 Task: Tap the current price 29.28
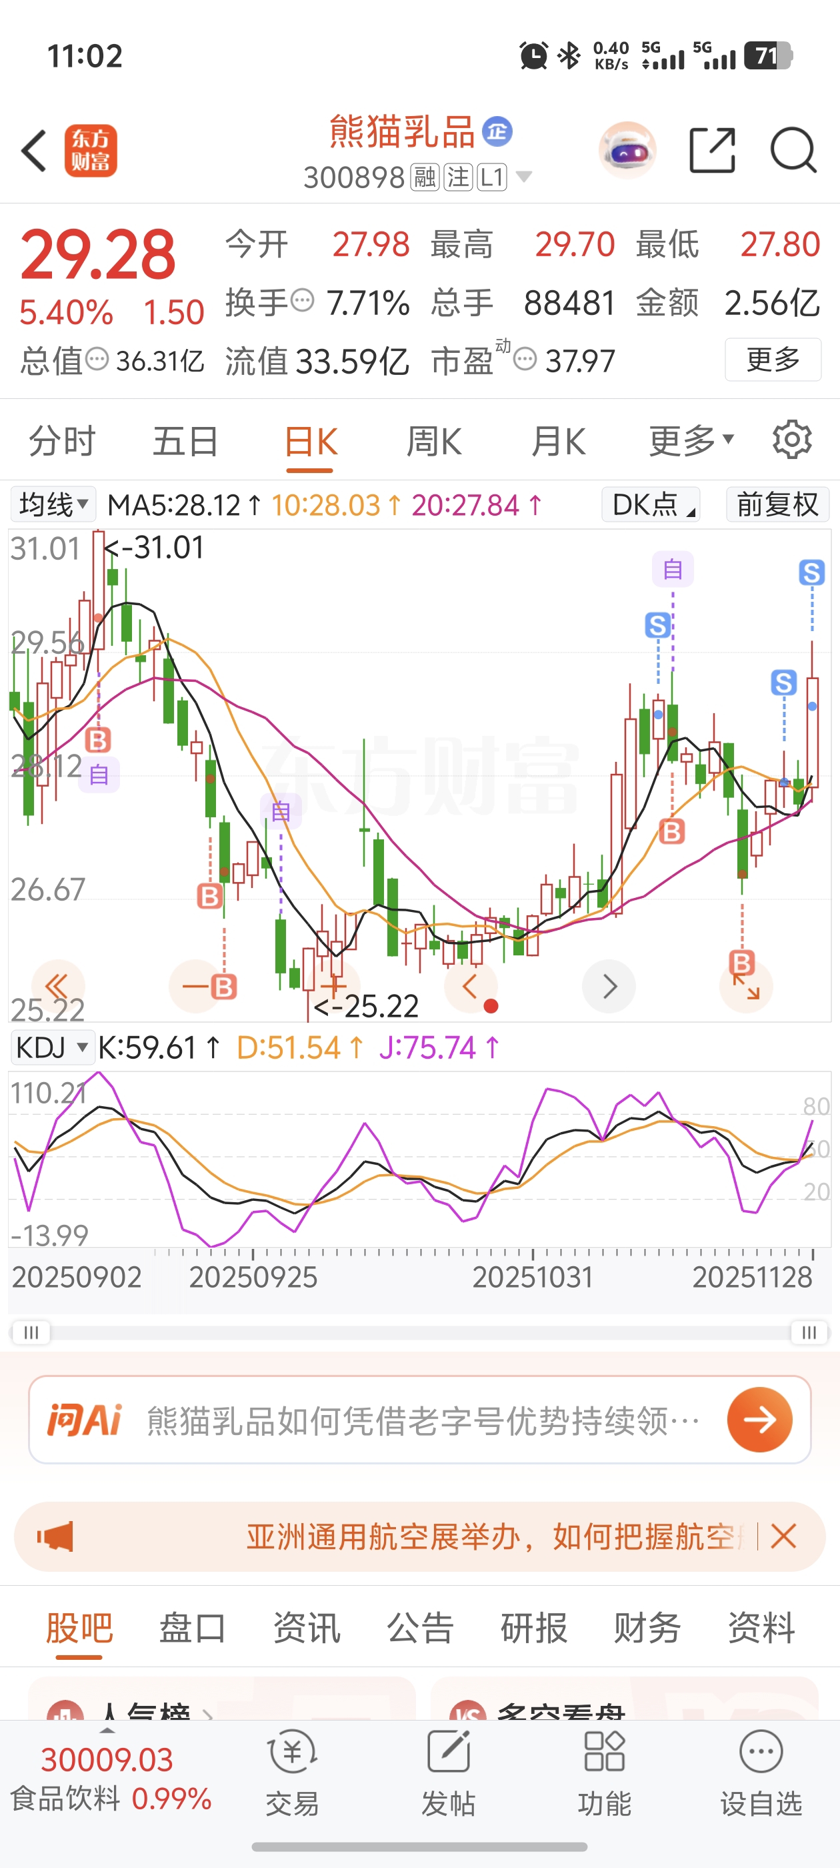click(x=98, y=255)
